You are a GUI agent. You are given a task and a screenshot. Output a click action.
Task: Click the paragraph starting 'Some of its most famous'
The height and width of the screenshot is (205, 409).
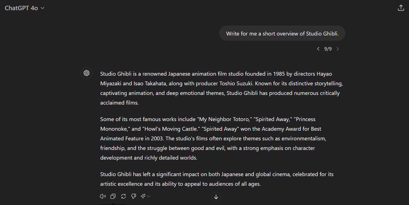212,138
